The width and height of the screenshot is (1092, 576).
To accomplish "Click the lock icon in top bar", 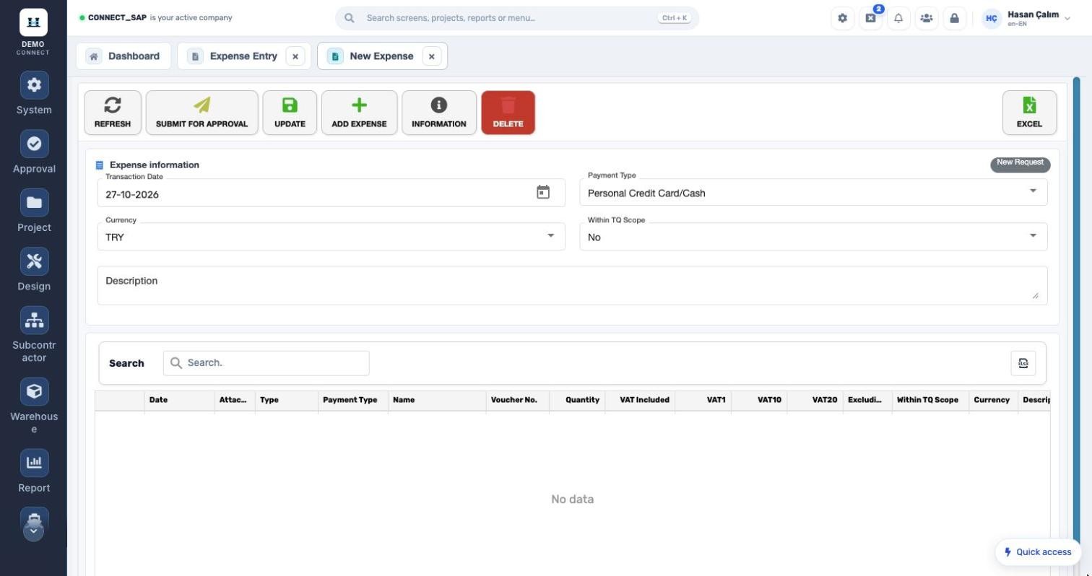I will pyautogui.click(x=954, y=18).
